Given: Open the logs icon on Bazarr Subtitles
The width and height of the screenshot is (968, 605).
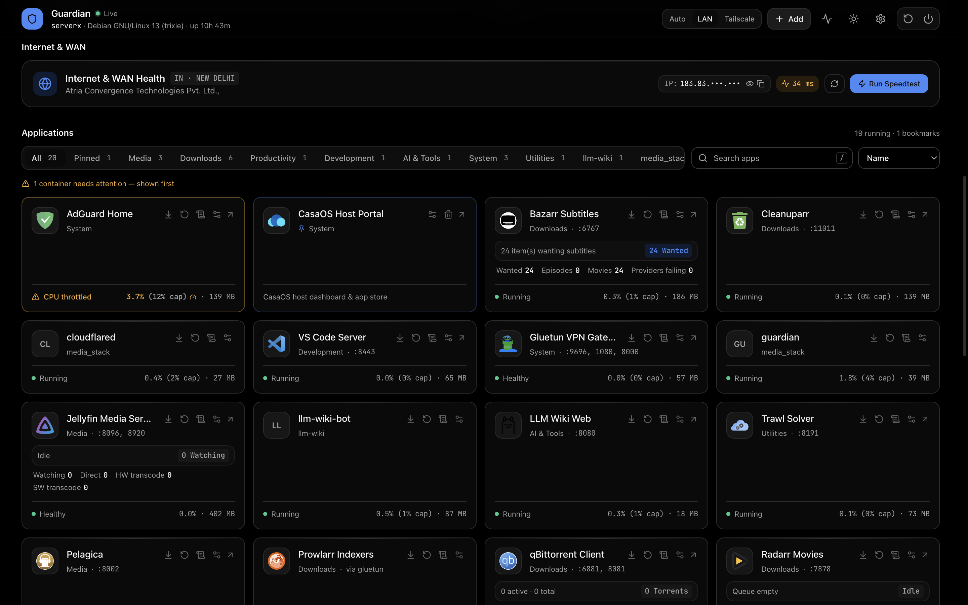Looking at the screenshot, I should coord(664,214).
